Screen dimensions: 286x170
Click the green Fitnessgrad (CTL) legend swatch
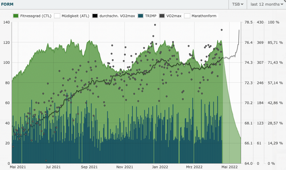click(x=16, y=16)
